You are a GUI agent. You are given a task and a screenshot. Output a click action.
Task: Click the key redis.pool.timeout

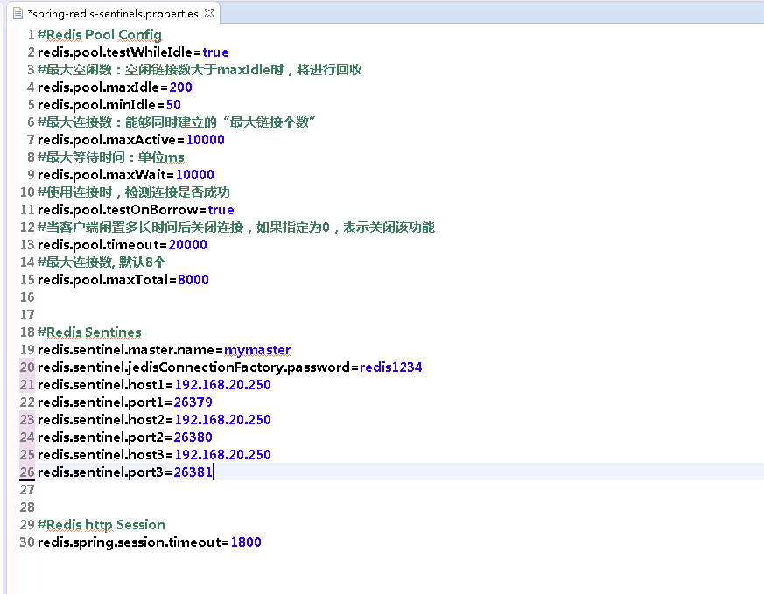pyautogui.click(x=98, y=245)
